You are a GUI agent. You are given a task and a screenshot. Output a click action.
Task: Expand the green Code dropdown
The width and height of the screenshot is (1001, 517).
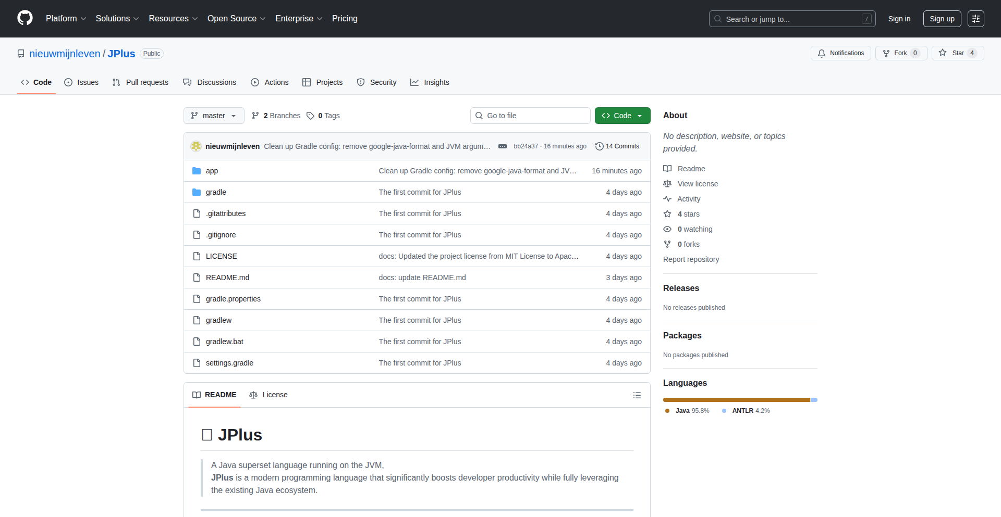(622, 116)
